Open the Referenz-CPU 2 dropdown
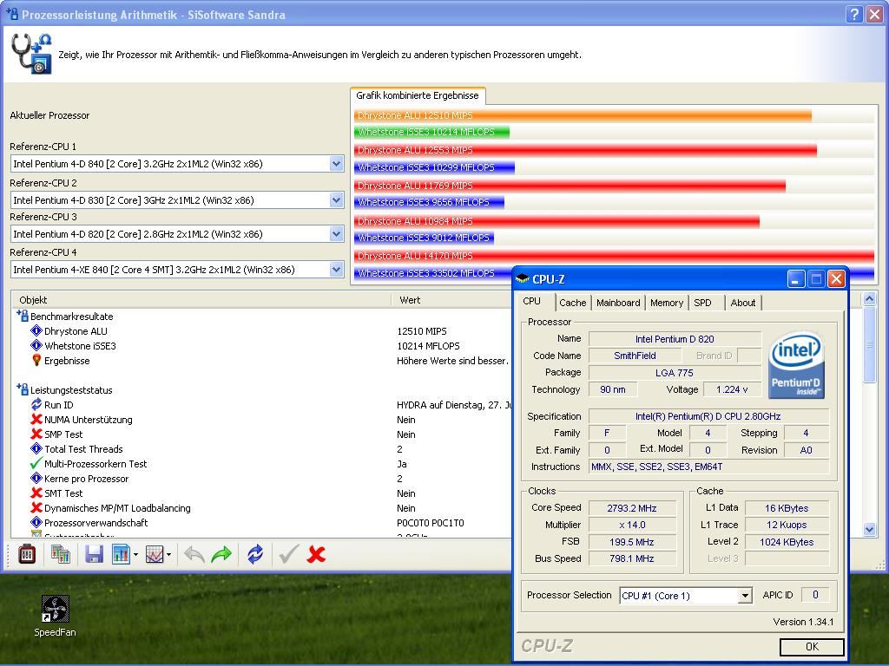This screenshot has width=889, height=666. (336, 200)
